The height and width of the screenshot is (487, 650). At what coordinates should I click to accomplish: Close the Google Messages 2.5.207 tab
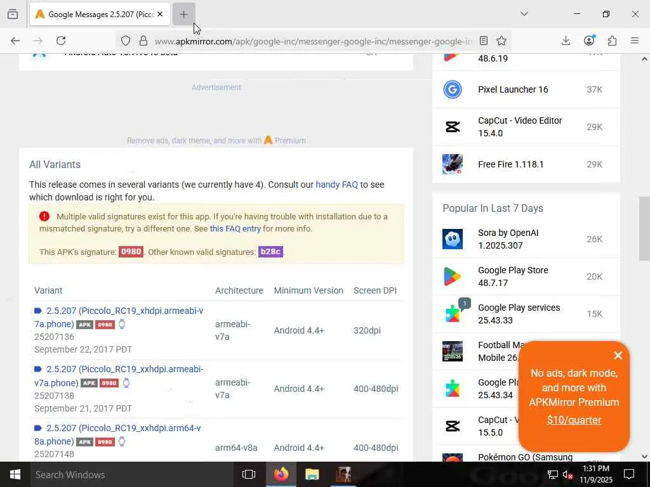pyautogui.click(x=160, y=14)
